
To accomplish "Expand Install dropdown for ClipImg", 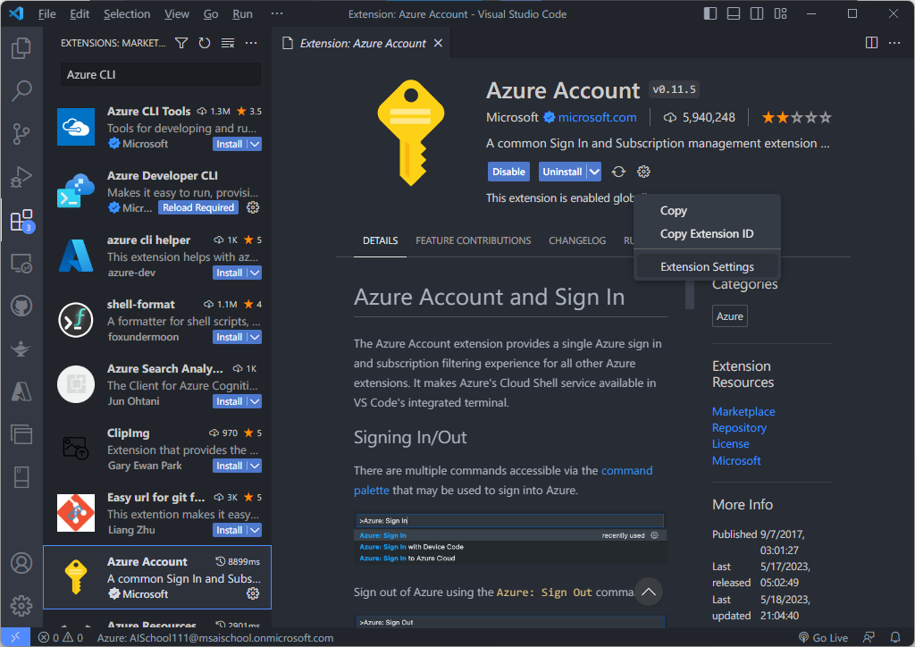I will coord(255,466).
